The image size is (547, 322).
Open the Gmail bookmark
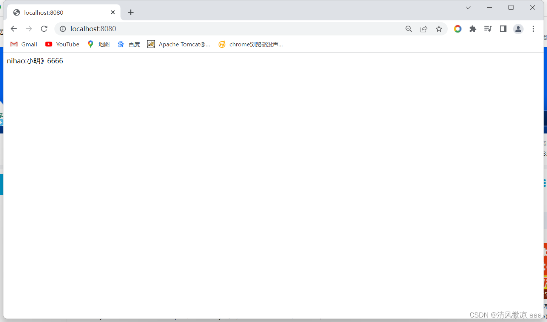coord(24,44)
